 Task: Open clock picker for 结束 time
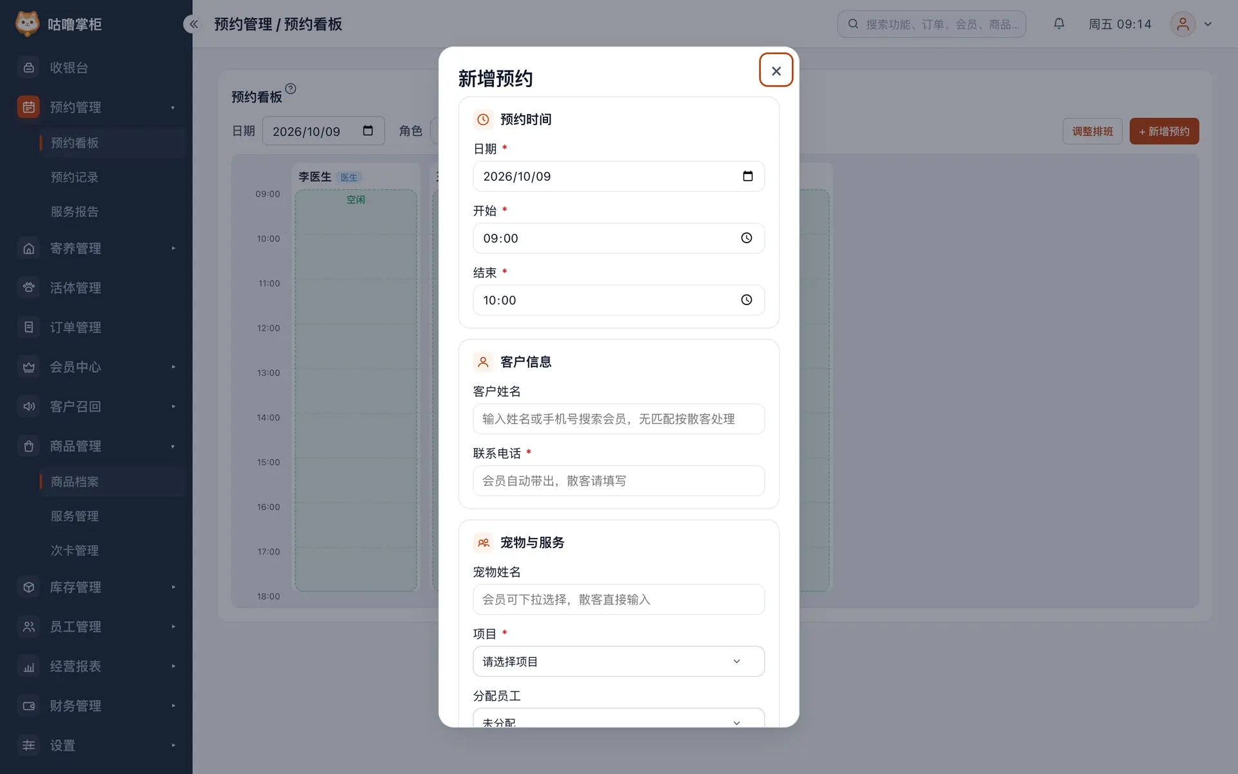click(746, 300)
